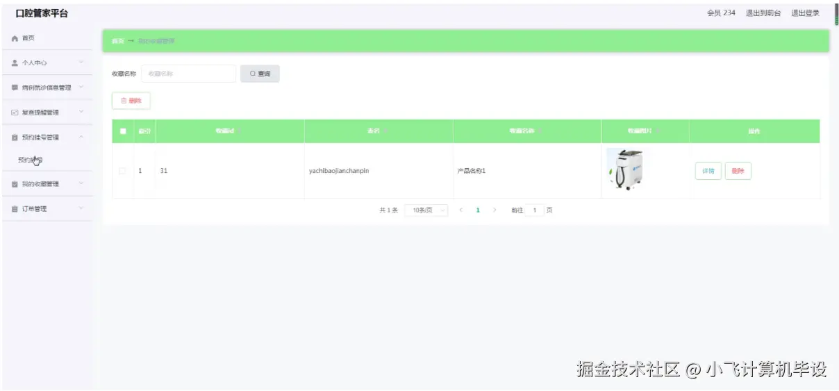Click the icon beside 病例就诊信息管理
Screen dimensions: 839x391
tap(15, 88)
